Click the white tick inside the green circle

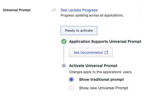pyautogui.click(x=64, y=41)
